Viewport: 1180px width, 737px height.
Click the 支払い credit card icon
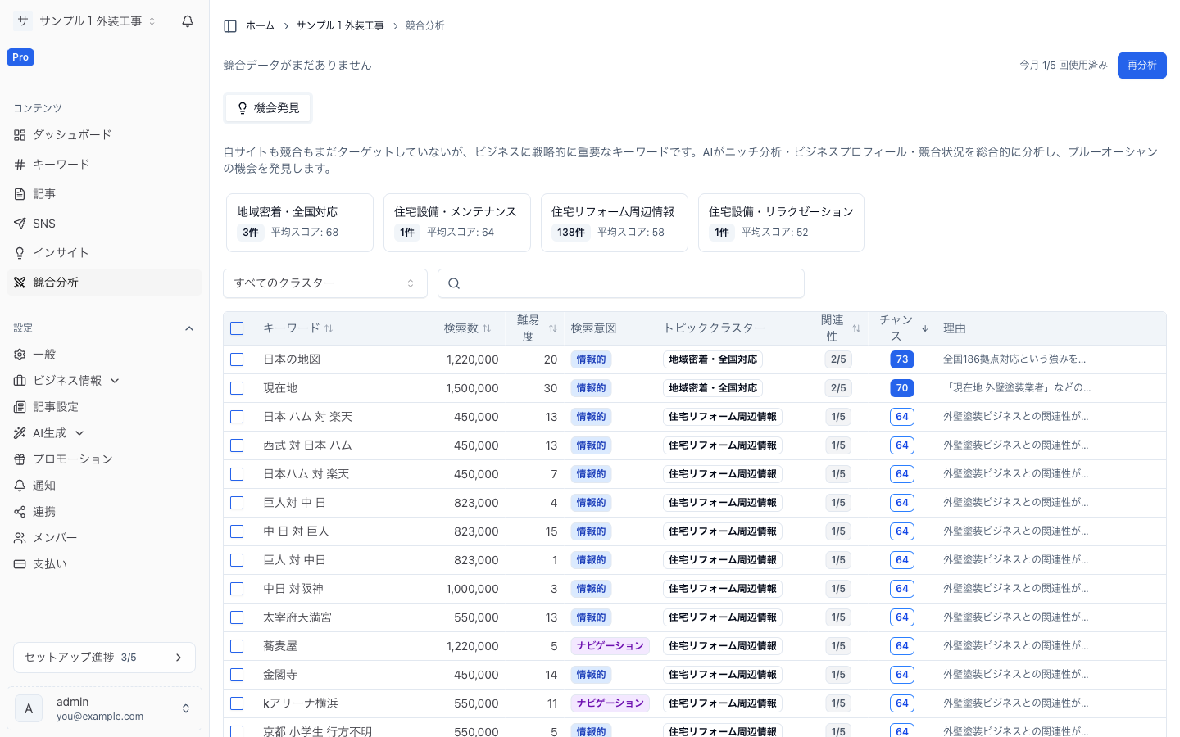20,564
